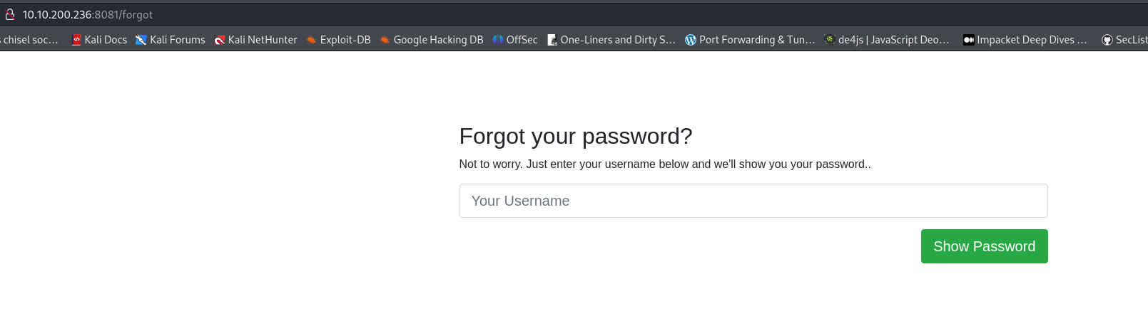Open the Kali Docs bookmark icon
Screen dimensions: 1148x326
pyautogui.click(x=76, y=40)
